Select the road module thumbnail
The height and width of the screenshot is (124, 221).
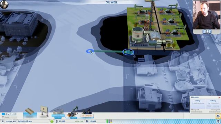30,113
